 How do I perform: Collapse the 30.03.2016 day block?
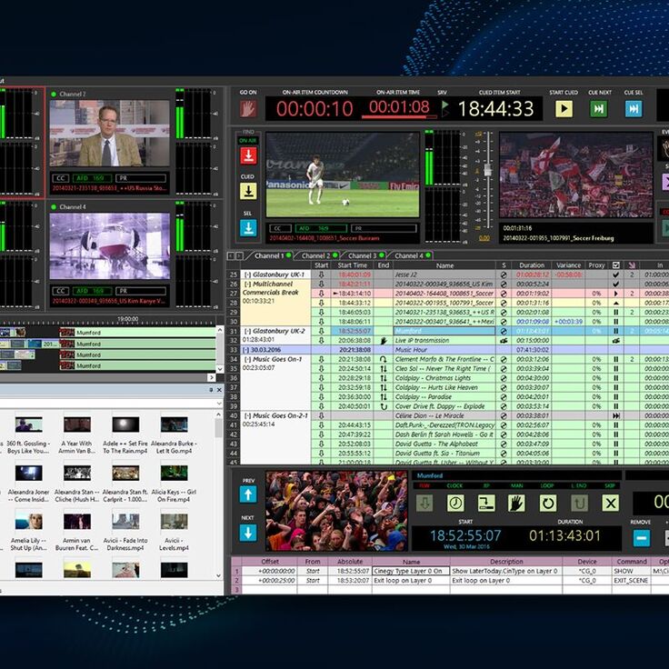tap(245, 350)
